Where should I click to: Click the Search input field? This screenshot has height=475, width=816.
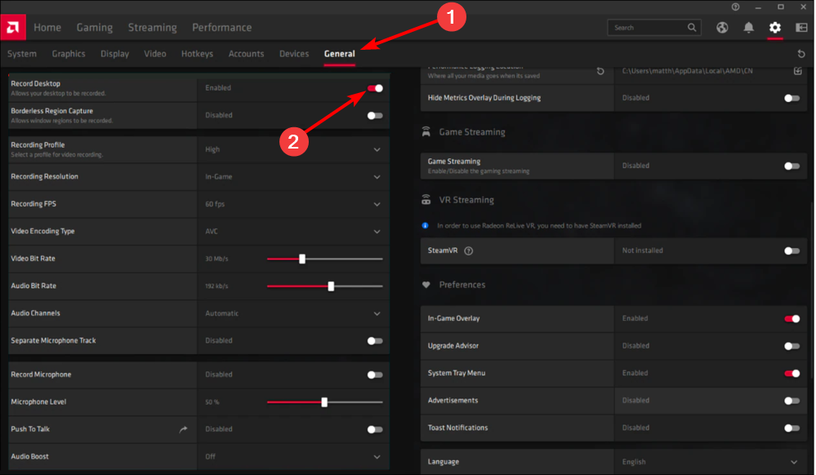[654, 28]
